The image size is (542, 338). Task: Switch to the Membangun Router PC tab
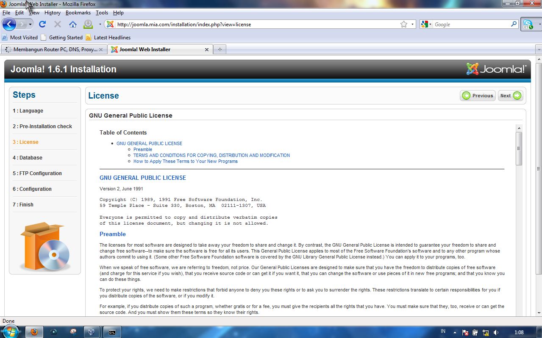click(54, 49)
